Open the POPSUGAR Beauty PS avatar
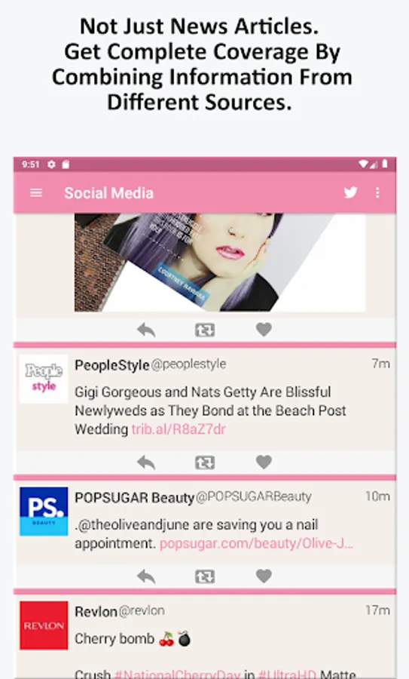 (x=44, y=512)
